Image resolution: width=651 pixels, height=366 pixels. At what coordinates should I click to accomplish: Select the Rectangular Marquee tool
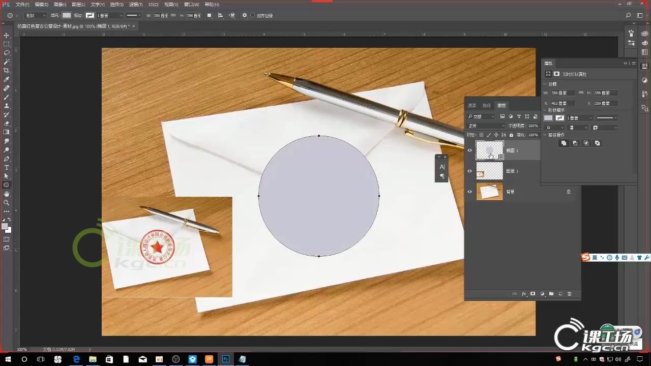(7, 44)
